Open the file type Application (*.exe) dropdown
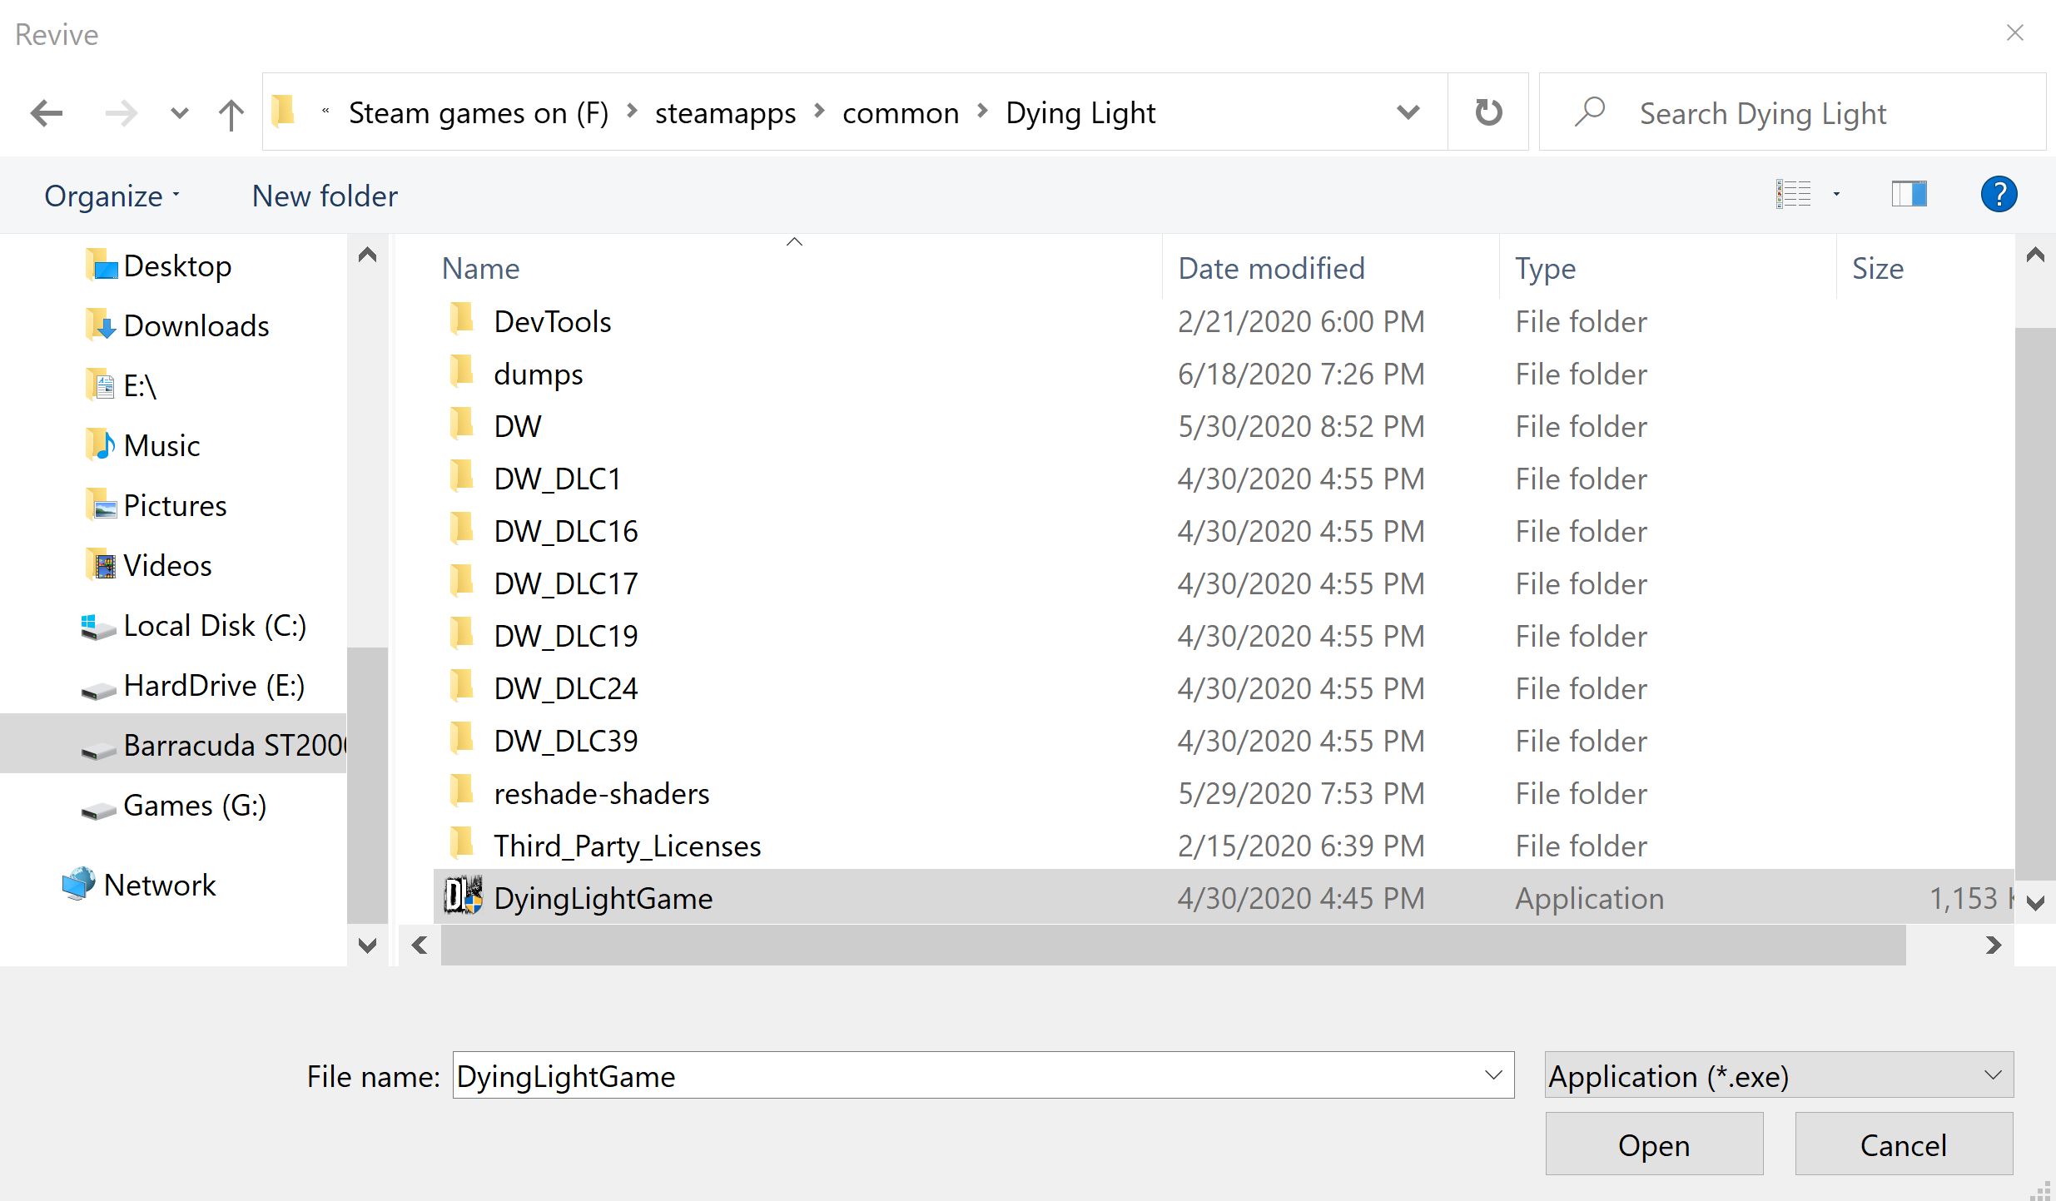The width and height of the screenshot is (2056, 1201). [x=1778, y=1075]
